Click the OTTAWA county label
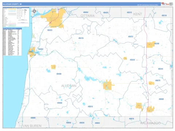The image size is (175, 131). click(87, 16)
